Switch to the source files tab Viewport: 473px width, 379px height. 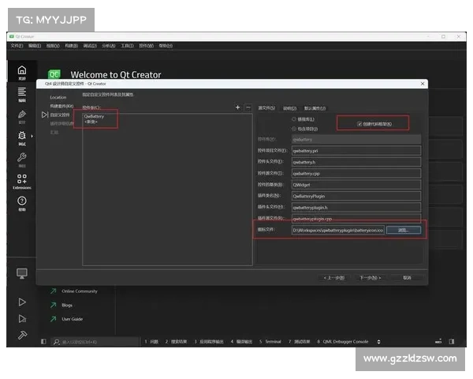click(266, 108)
